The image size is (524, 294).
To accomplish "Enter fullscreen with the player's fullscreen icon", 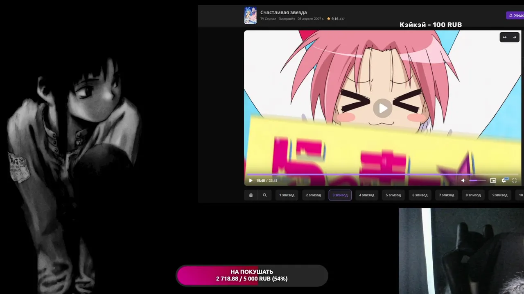I will pos(515,180).
